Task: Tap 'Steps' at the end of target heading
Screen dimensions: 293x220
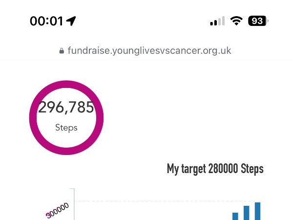Action: pyautogui.click(x=252, y=169)
